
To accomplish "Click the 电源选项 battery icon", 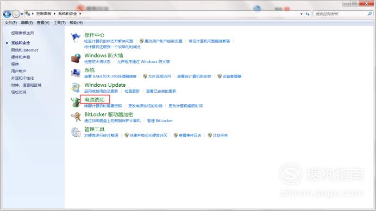I will point(76,103).
